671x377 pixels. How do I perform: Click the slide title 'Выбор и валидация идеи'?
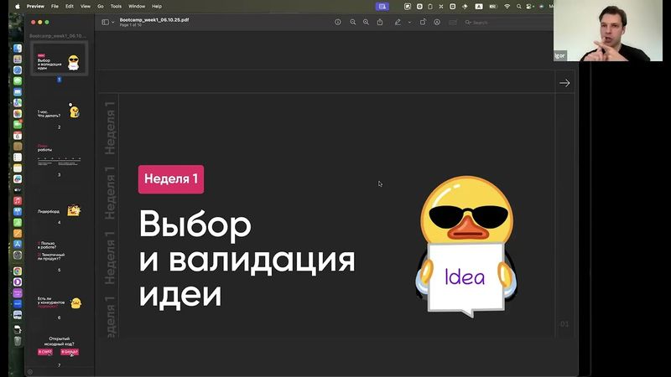point(247,259)
